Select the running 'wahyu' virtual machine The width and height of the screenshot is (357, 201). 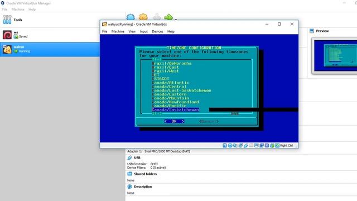click(x=50, y=49)
